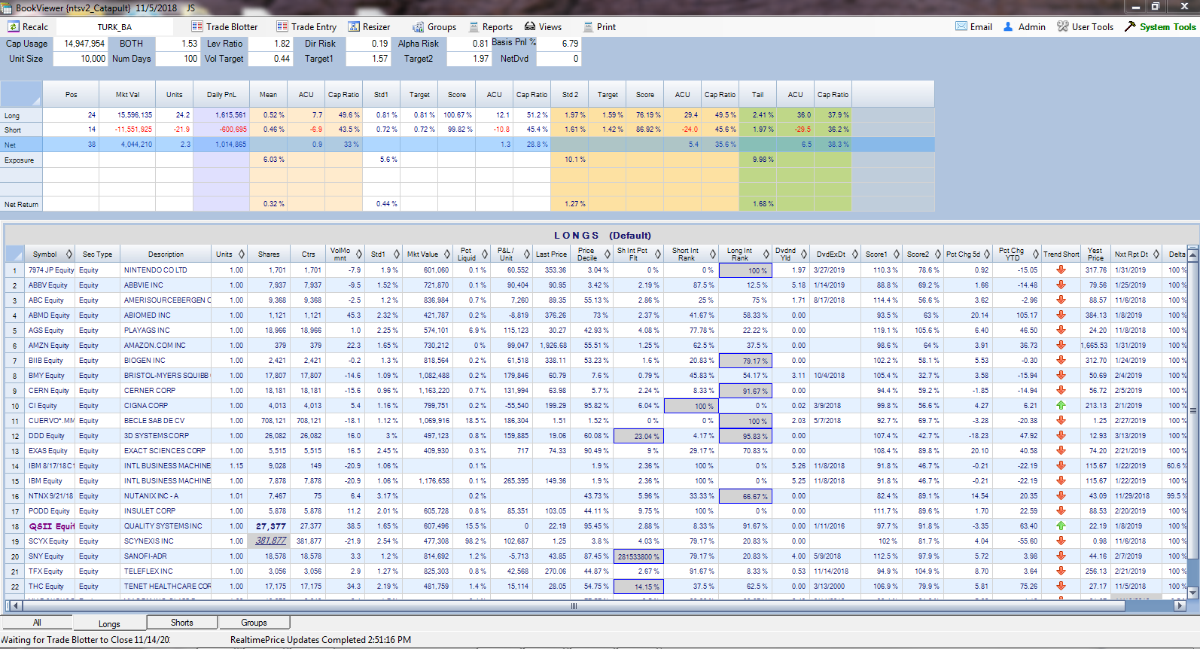Switch to the All tab
Image resolution: width=1200 pixels, height=649 pixels.
point(37,623)
